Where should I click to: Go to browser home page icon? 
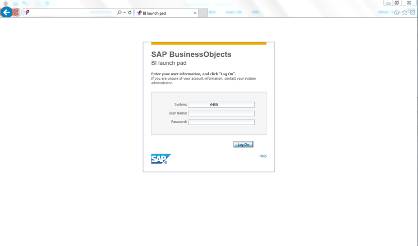coord(397,12)
